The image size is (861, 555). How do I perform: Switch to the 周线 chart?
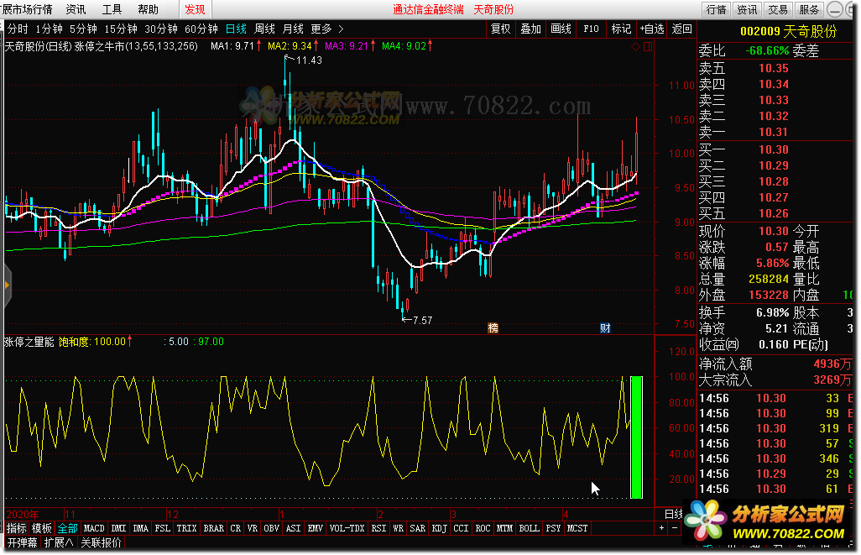pos(264,29)
